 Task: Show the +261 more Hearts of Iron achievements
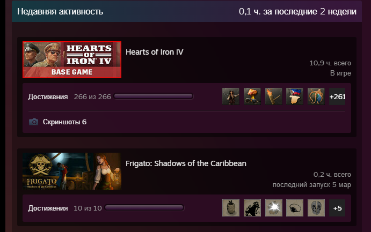[x=337, y=96]
